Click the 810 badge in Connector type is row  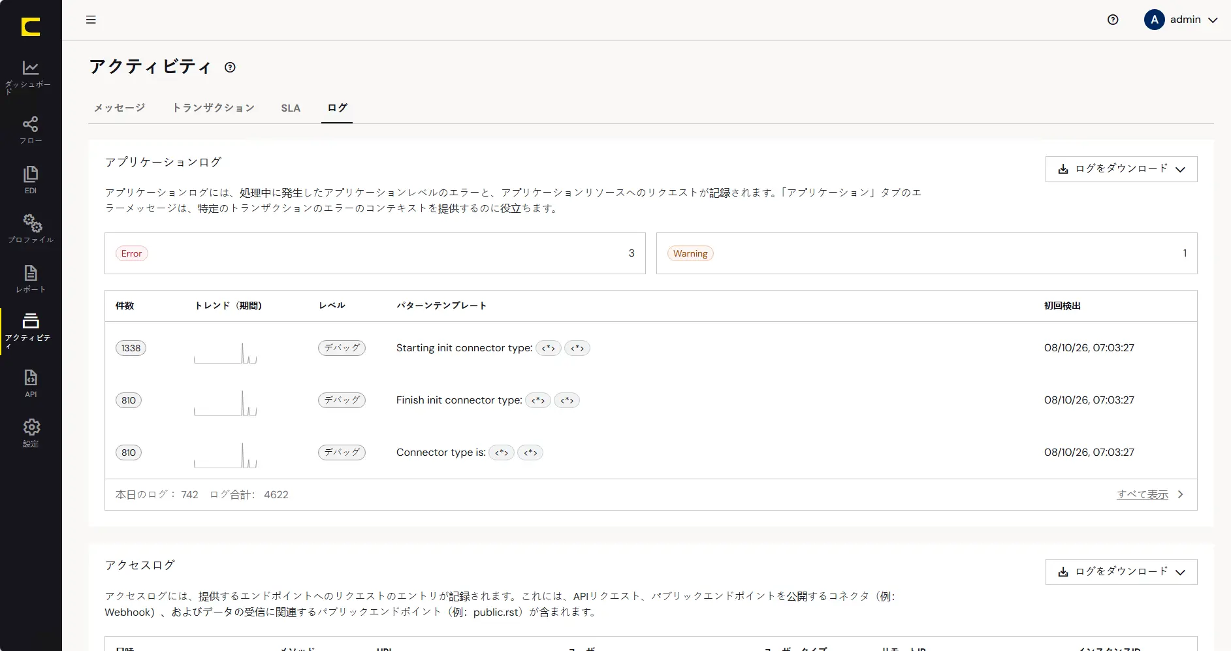coord(129,453)
